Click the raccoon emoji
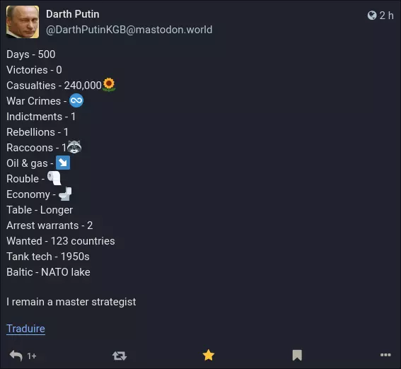This screenshot has width=401, height=369. pyautogui.click(x=75, y=147)
